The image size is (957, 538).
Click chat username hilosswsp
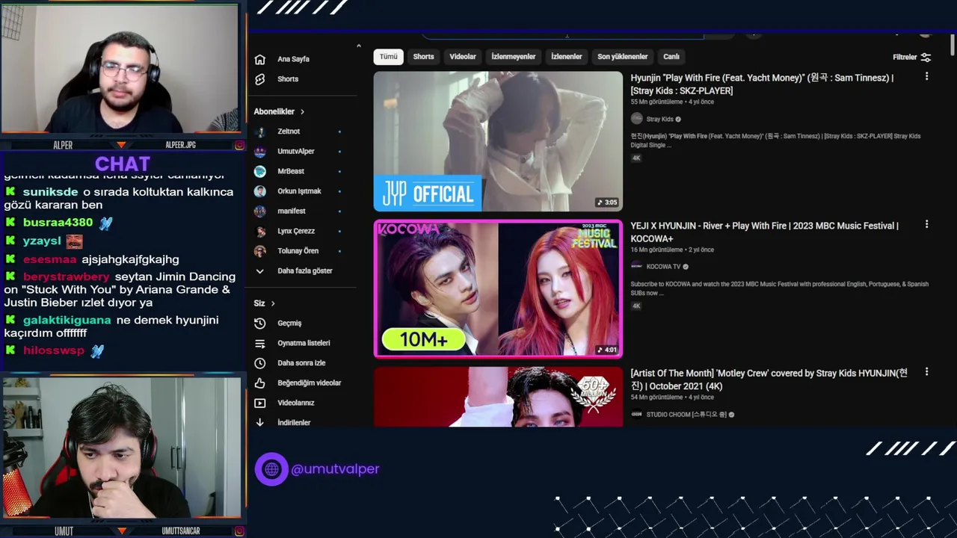(x=54, y=350)
